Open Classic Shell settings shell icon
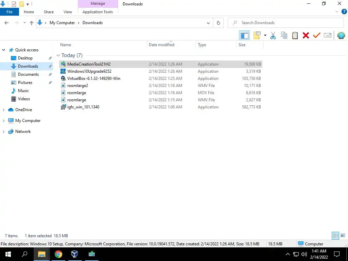Viewport: 348px width, 261px height. point(341,35)
